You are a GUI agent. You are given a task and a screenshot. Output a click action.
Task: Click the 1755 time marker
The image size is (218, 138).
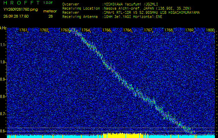pos(106,30)
